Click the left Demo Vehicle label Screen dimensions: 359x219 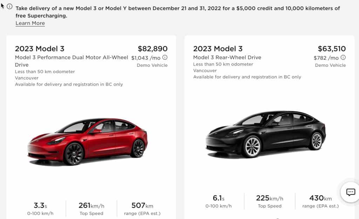click(x=153, y=65)
